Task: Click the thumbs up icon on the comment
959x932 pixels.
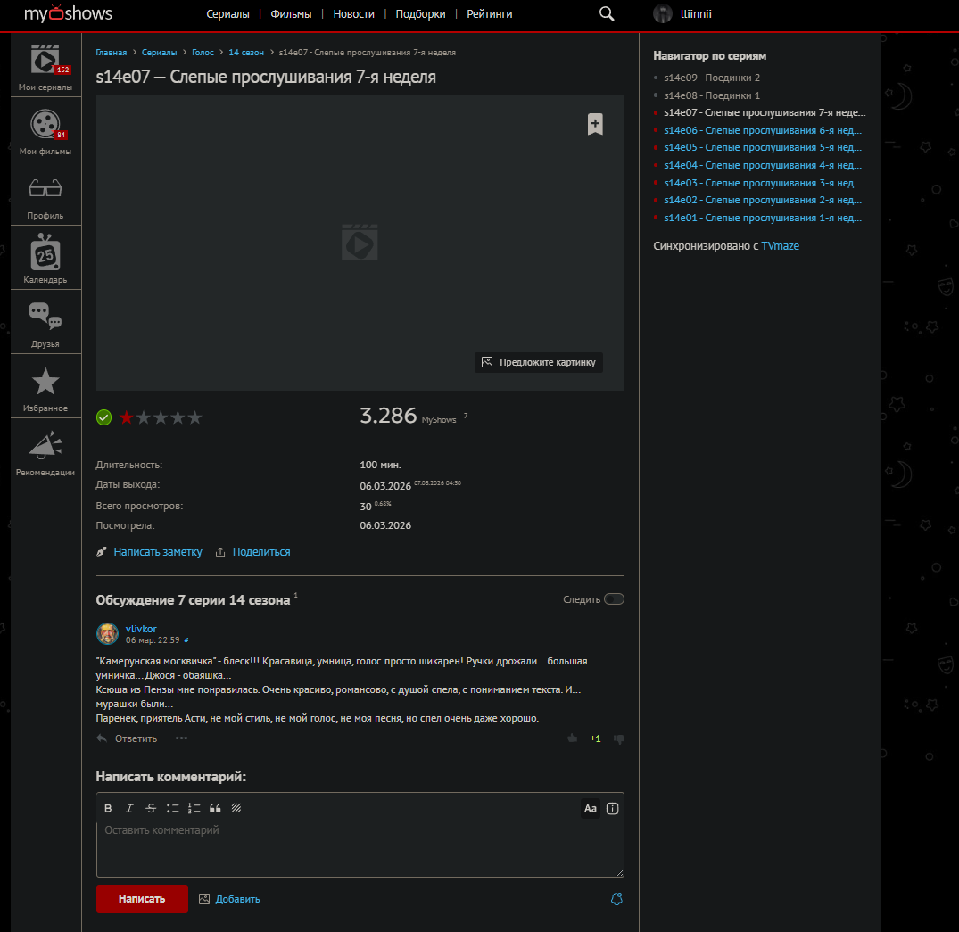Action: point(573,738)
